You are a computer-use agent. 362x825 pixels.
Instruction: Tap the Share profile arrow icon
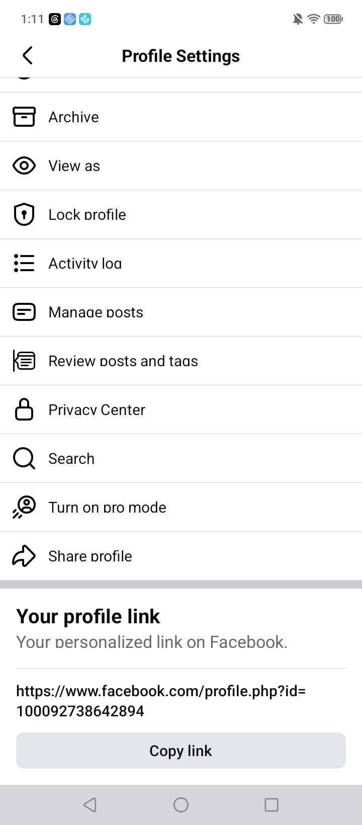pyautogui.click(x=24, y=556)
